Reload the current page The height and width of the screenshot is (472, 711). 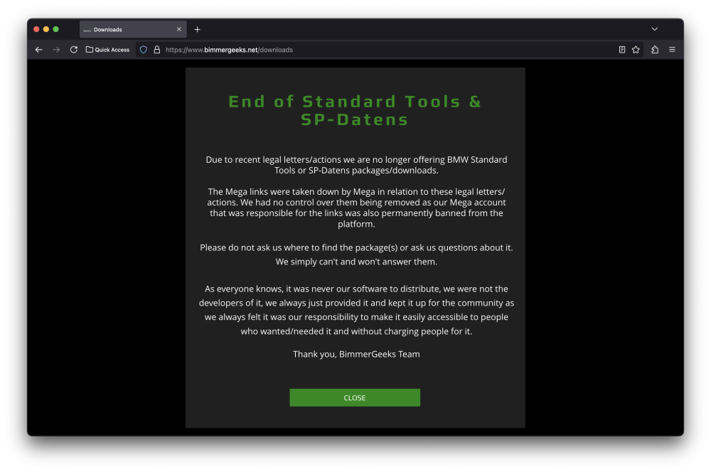click(73, 50)
